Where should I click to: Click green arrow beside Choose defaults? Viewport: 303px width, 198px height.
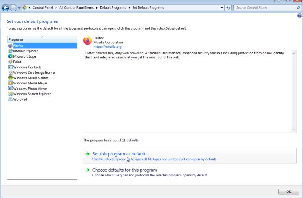tap(88, 170)
